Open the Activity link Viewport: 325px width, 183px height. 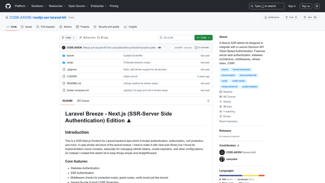click(x=225, y=102)
